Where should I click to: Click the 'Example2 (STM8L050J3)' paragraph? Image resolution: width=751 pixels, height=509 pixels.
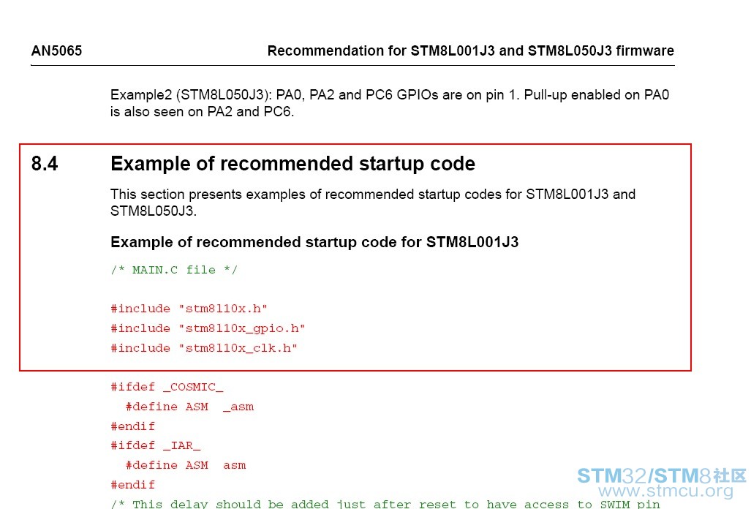389,103
